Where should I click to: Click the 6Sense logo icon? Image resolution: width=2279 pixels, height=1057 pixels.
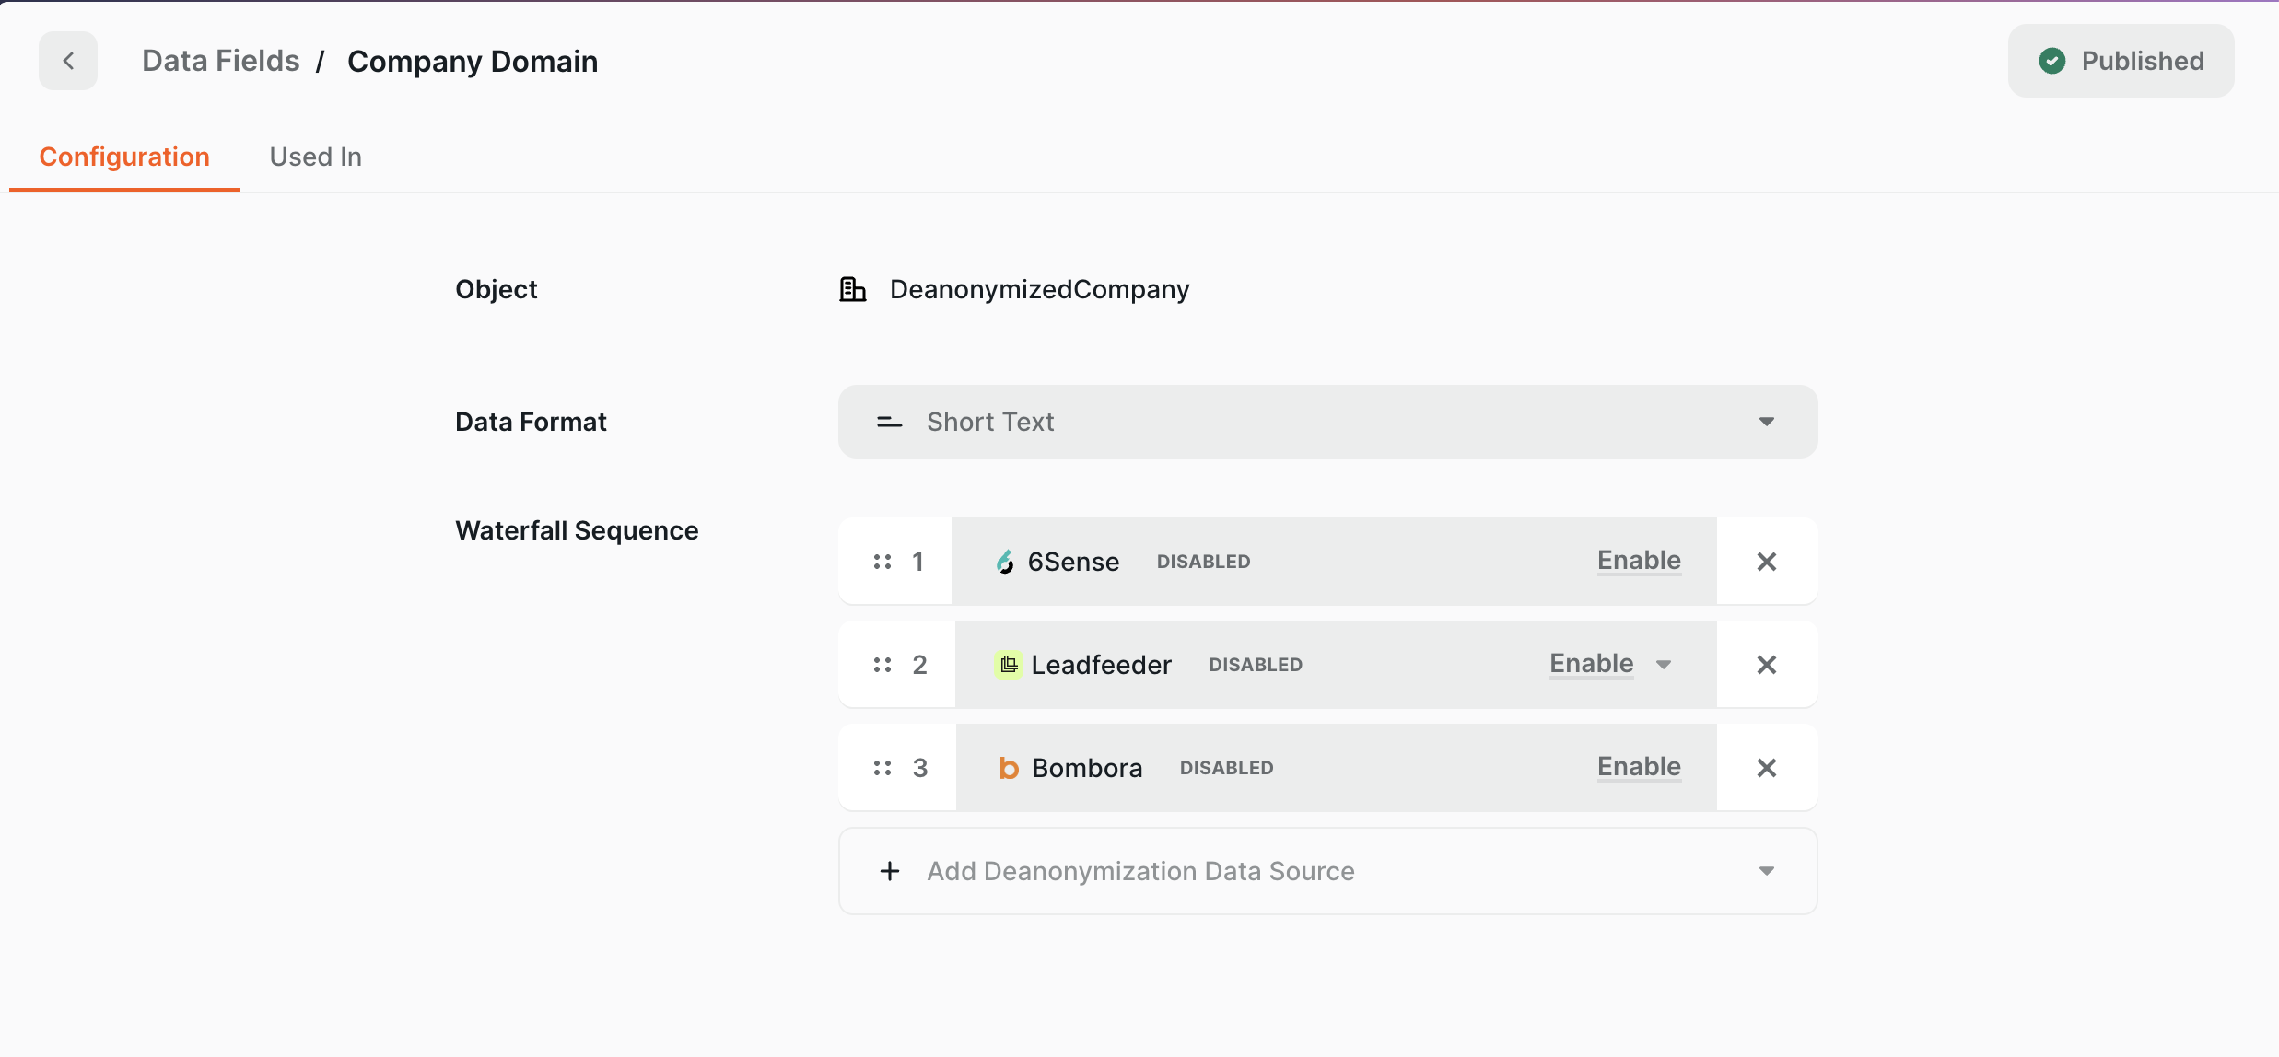1005,562
